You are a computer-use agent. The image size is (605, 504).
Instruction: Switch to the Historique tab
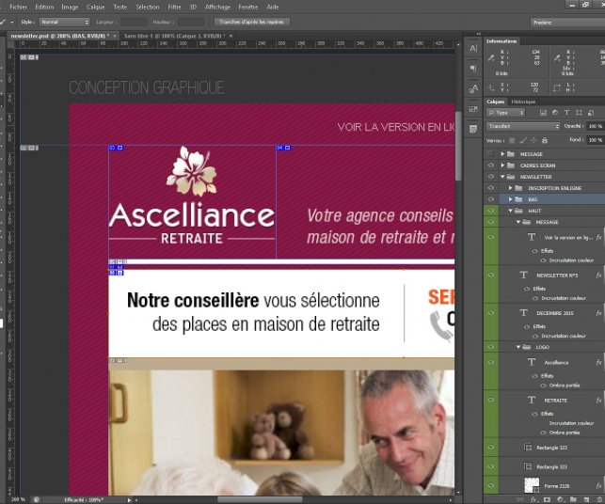(x=524, y=101)
